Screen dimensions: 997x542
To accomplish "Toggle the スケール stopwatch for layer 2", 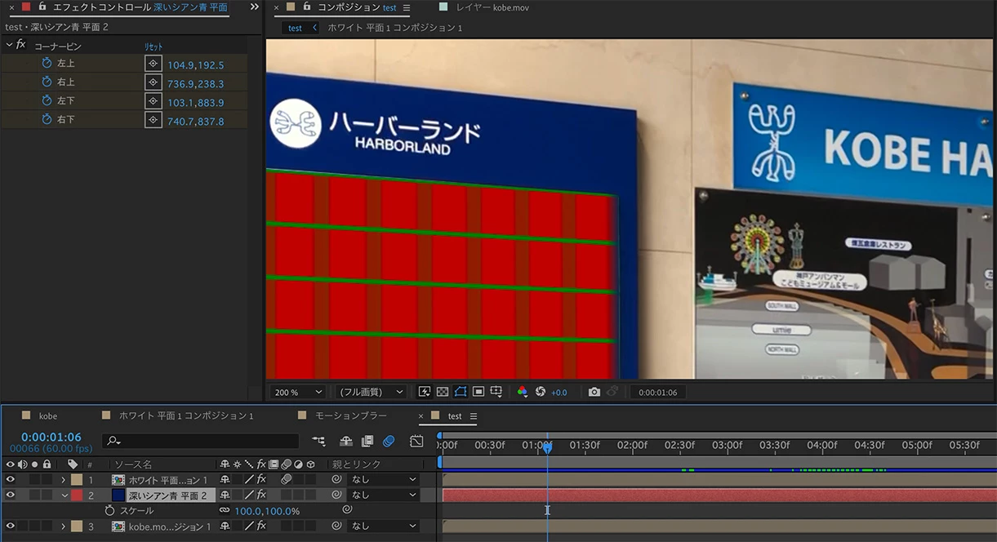I will click(109, 510).
